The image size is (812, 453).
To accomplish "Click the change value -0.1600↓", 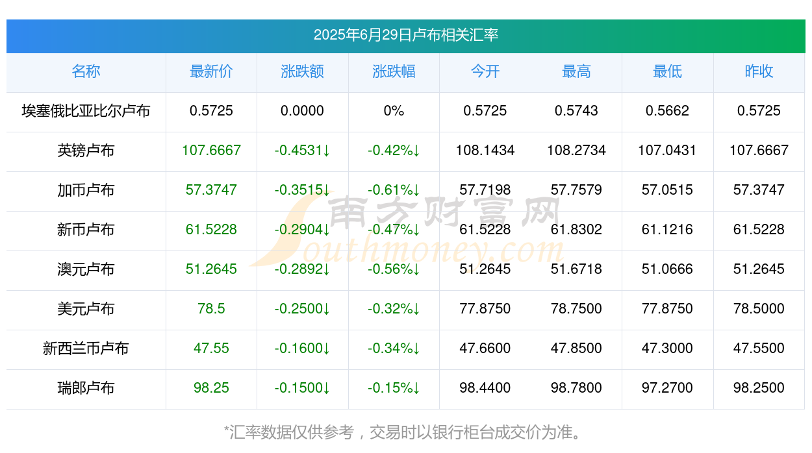I will [x=303, y=349].
